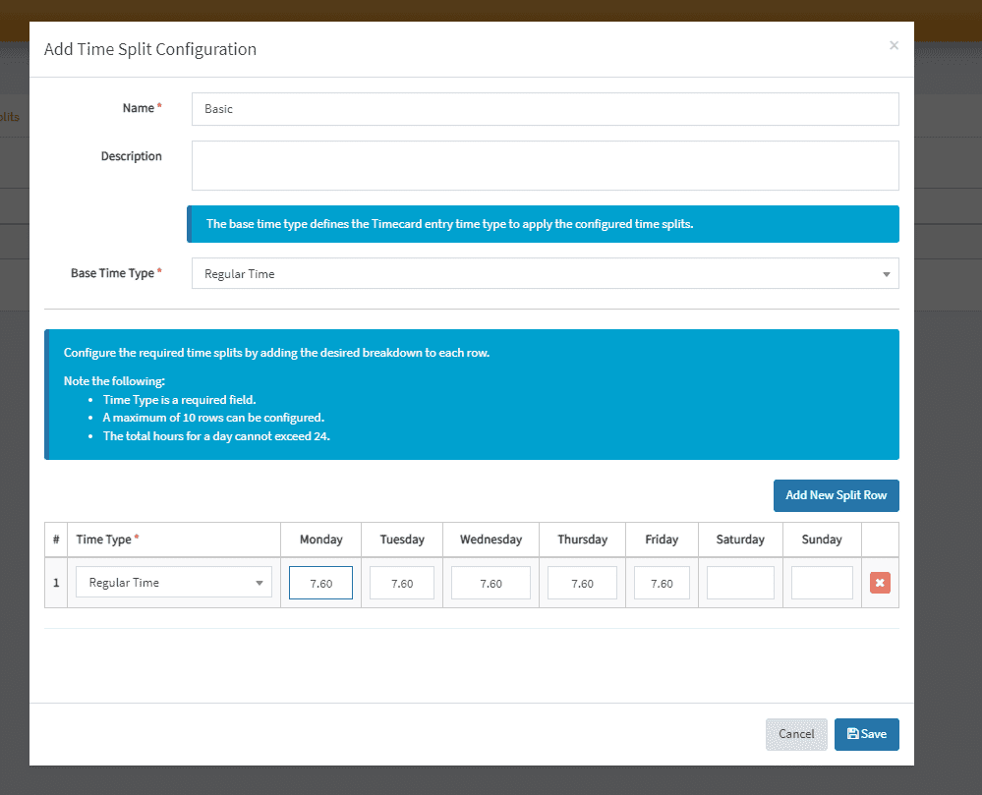Screen dimensions: 982x795
Task: Dismiss the dialog via the × icon
Action: [x=894, y=45]
